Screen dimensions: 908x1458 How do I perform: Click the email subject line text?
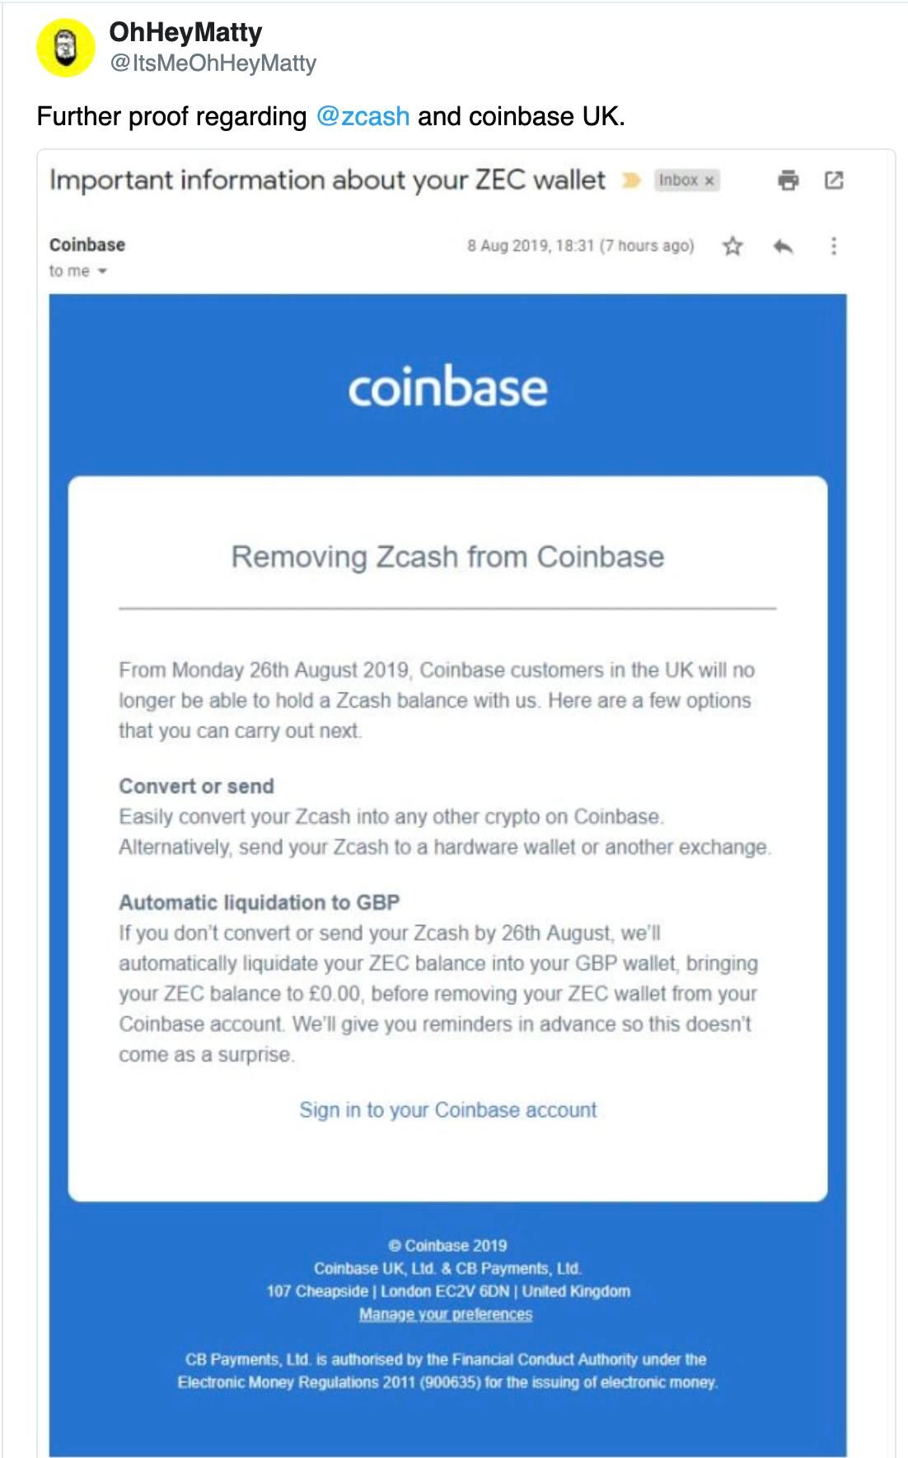click(x=327, y=180)
